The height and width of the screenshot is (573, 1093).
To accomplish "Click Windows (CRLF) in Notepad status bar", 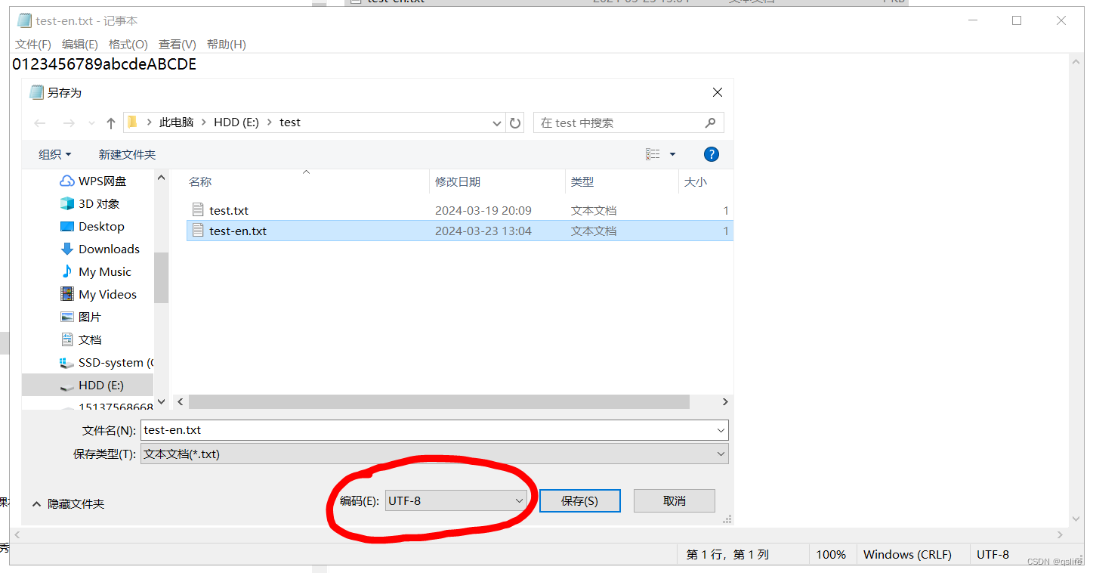I will coord(908,554).
